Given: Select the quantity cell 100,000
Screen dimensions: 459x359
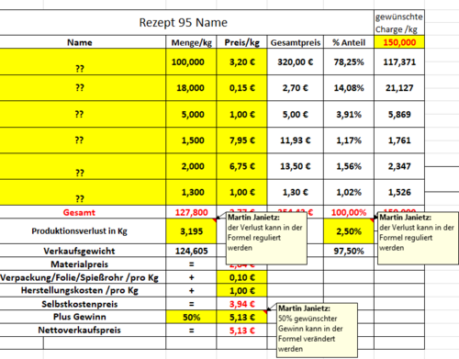Looking at the screenshot, I should [x=191, y=62].
